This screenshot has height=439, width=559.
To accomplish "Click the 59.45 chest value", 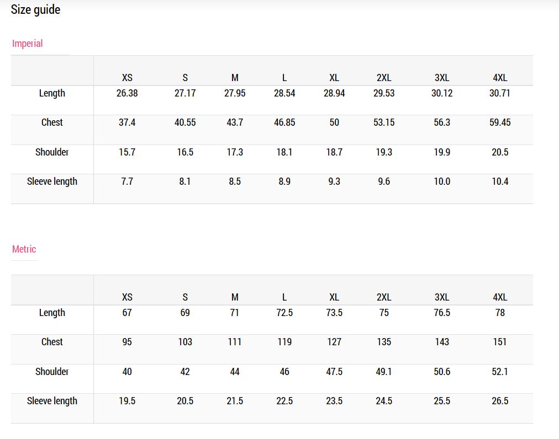I will pyautogui.click(x=500, y=122).
